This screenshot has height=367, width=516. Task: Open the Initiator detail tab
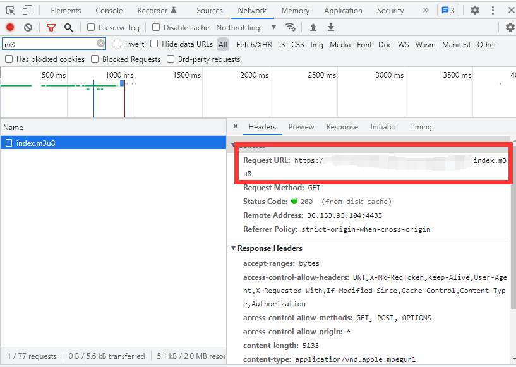[x=383, y=127]
